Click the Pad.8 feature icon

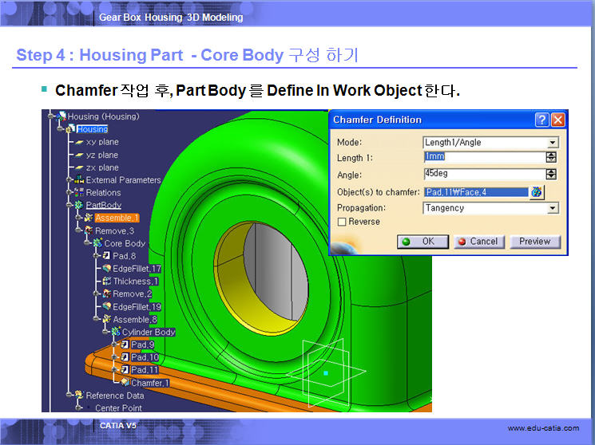pos(106,256)
